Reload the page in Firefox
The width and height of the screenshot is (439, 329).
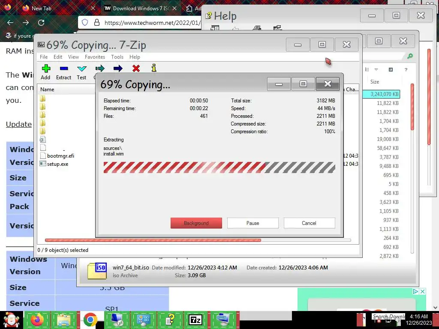click(41, 22)
